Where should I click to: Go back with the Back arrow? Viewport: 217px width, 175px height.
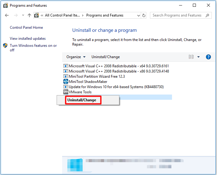(x=7, y=15)
